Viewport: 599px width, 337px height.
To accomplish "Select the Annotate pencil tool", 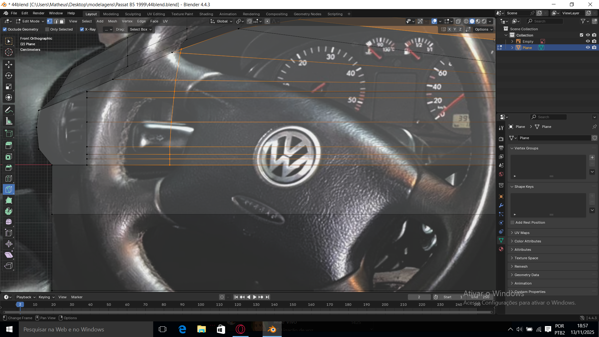I will click(x=9, y=110).
